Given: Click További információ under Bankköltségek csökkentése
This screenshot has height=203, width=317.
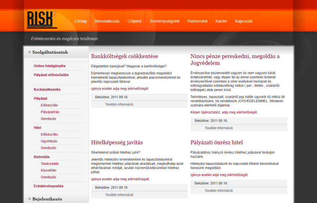Looking at the screenshot, I should (119, 104).
